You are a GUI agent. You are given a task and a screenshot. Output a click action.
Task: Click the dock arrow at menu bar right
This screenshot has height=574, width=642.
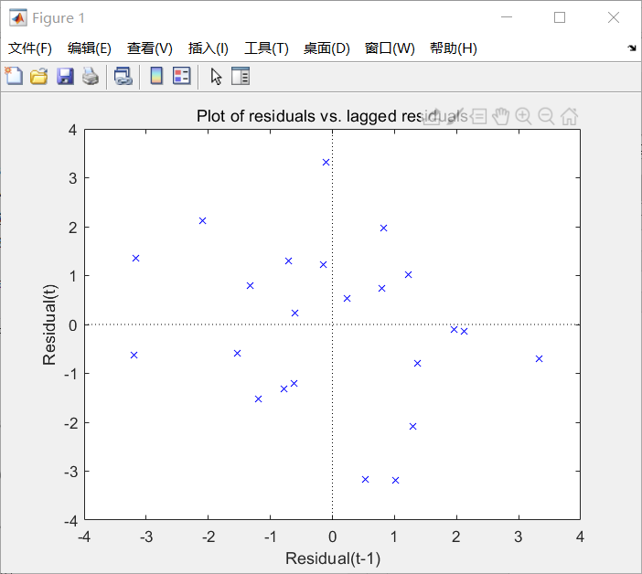point(632,48)
